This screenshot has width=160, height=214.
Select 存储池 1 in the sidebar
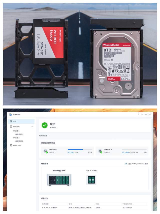pos(16,131)
